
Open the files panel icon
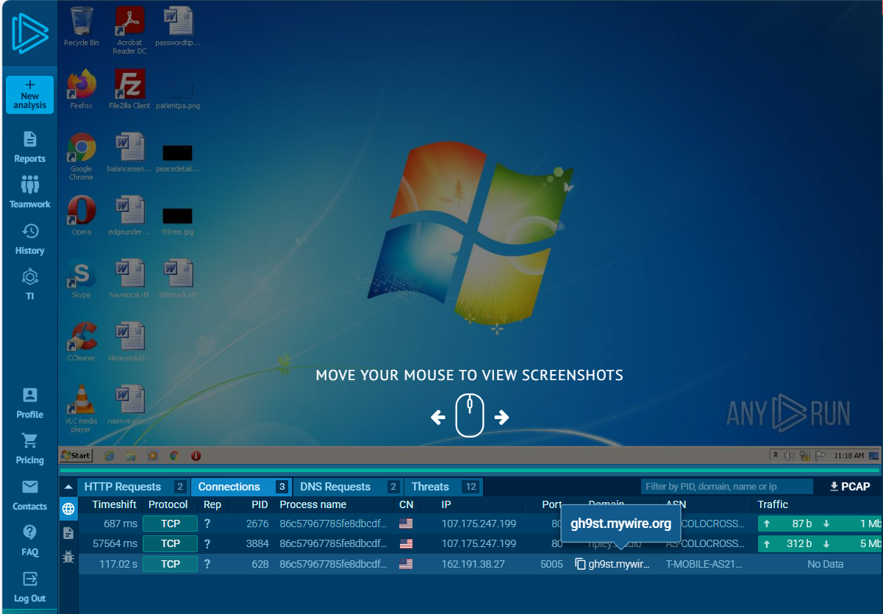[68, 533]
